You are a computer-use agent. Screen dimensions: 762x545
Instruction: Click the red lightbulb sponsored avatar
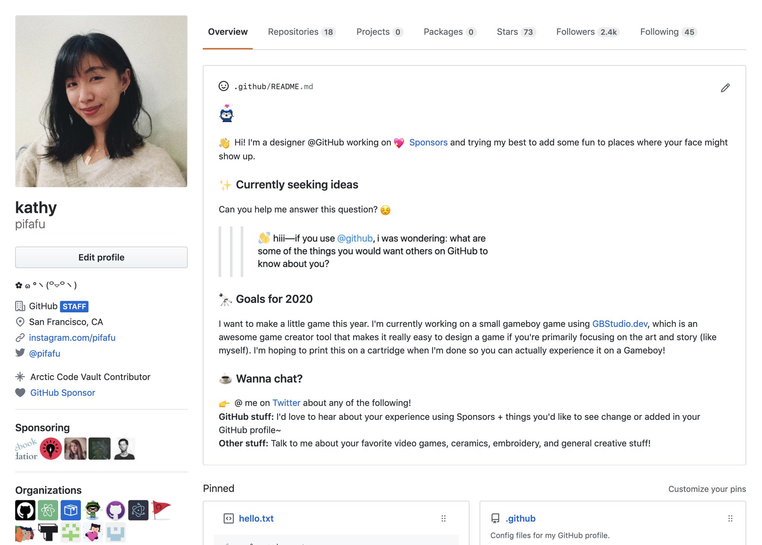[x=51, y=449]
